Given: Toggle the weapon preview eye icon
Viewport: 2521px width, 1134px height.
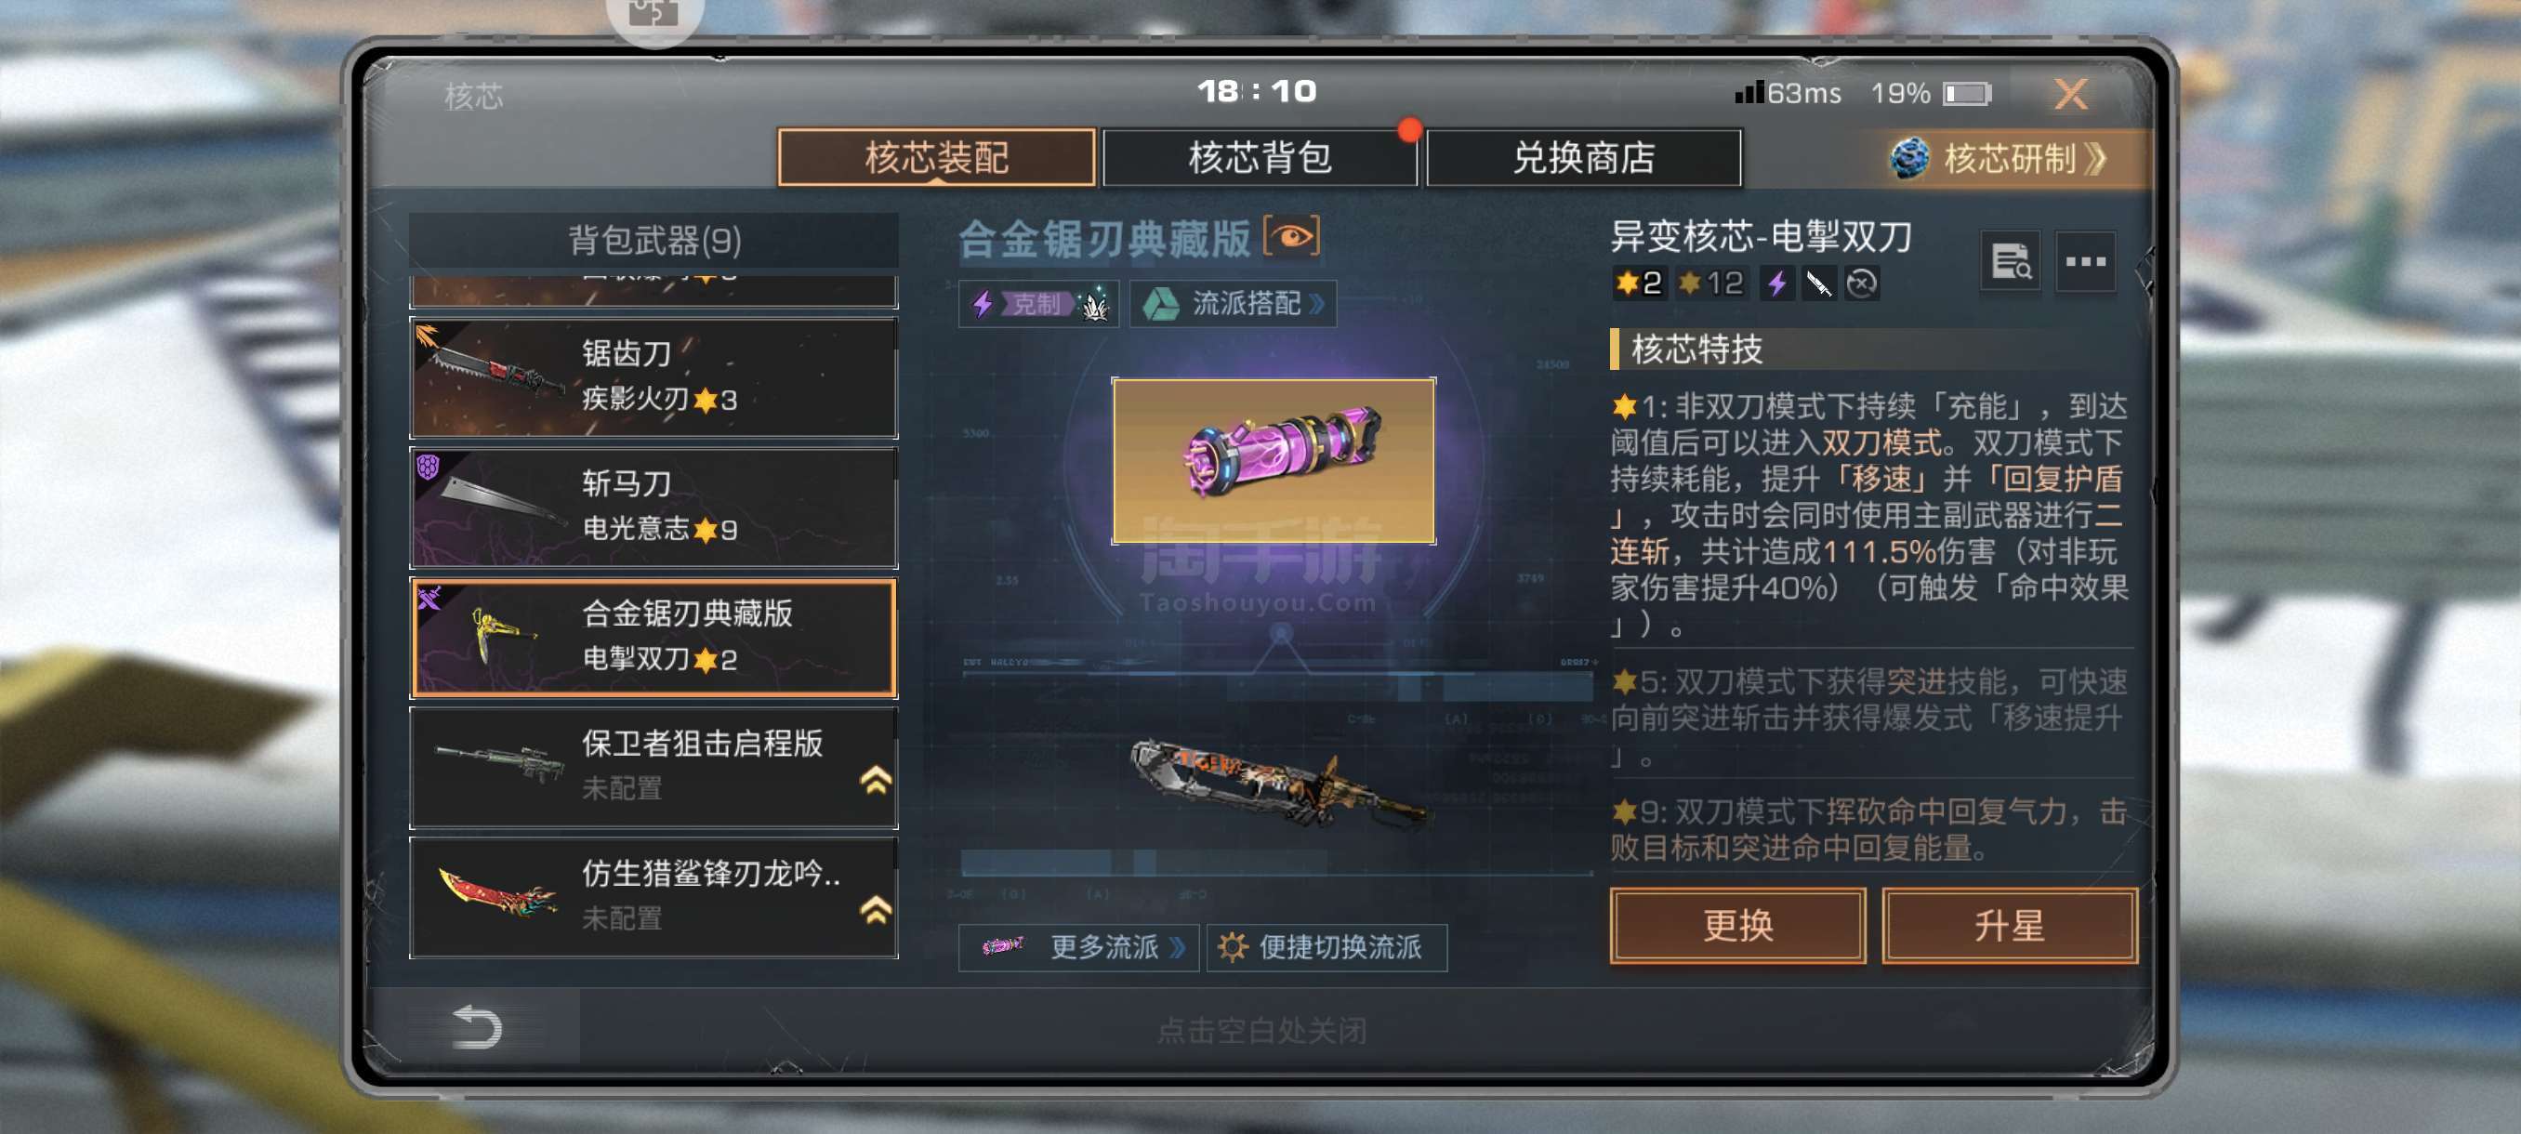Looking at the screenshot, I should click(1291, 237).
